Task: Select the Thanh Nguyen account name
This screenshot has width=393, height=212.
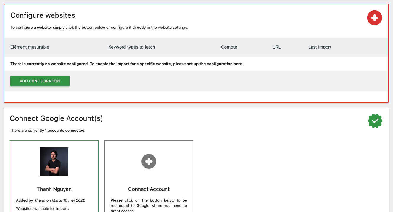Action: pyautogui.click(x=54, y=189)
